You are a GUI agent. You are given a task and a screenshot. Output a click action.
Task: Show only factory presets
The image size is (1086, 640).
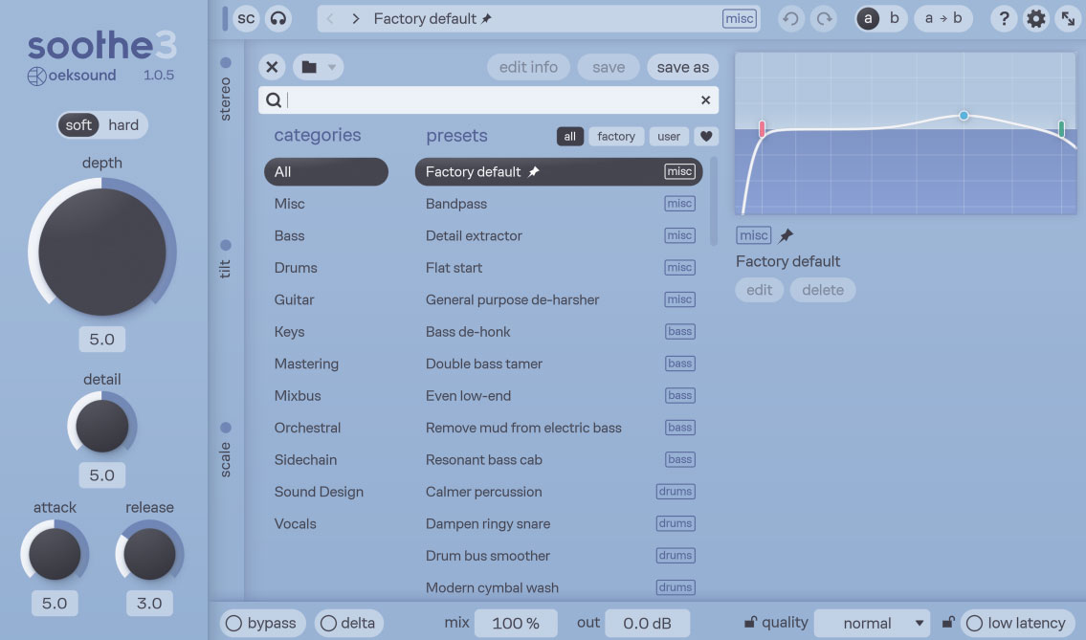(x=616, y=137)
